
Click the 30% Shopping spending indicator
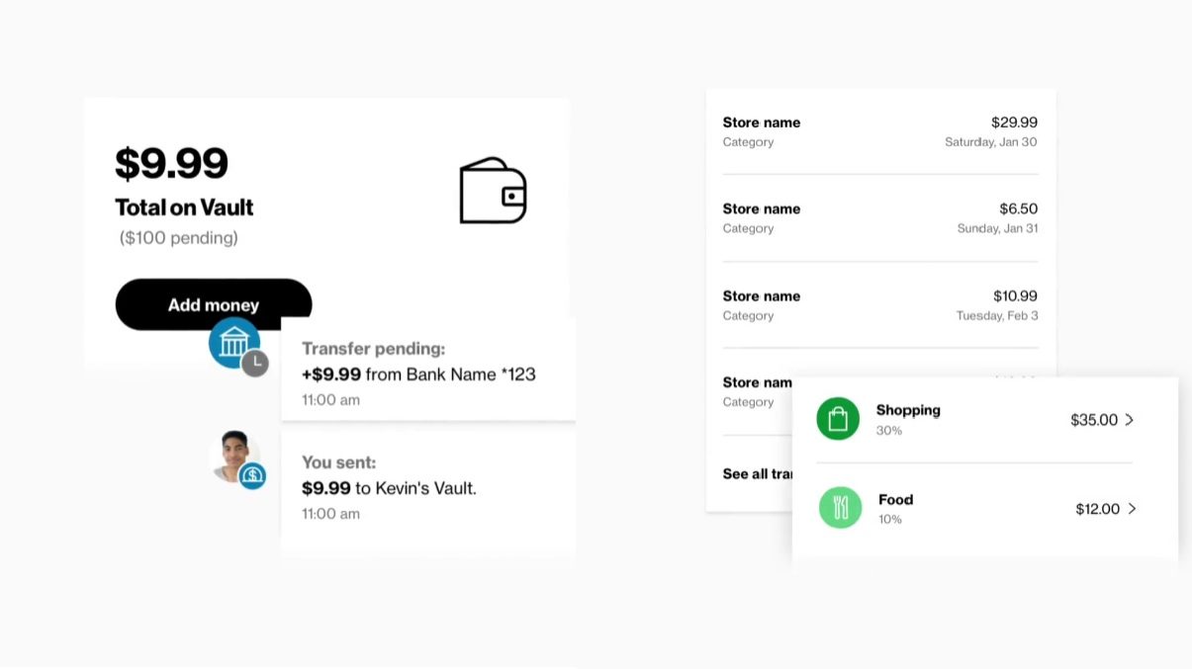(x=888, y=430)
